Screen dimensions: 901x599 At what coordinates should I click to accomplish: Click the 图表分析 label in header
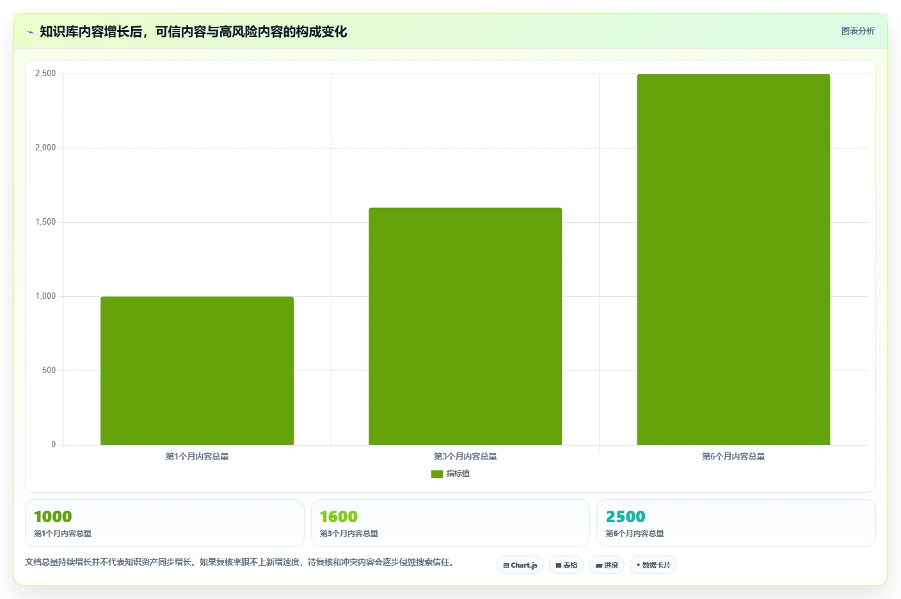point(857,31)
